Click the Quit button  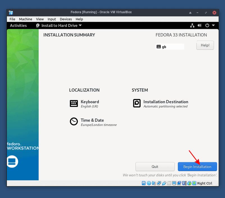(x=155, y=166)
